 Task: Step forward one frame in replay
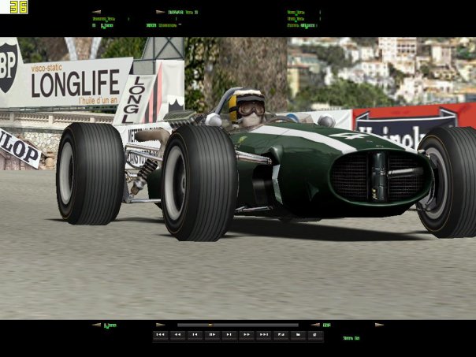click(x=229, y=335)
